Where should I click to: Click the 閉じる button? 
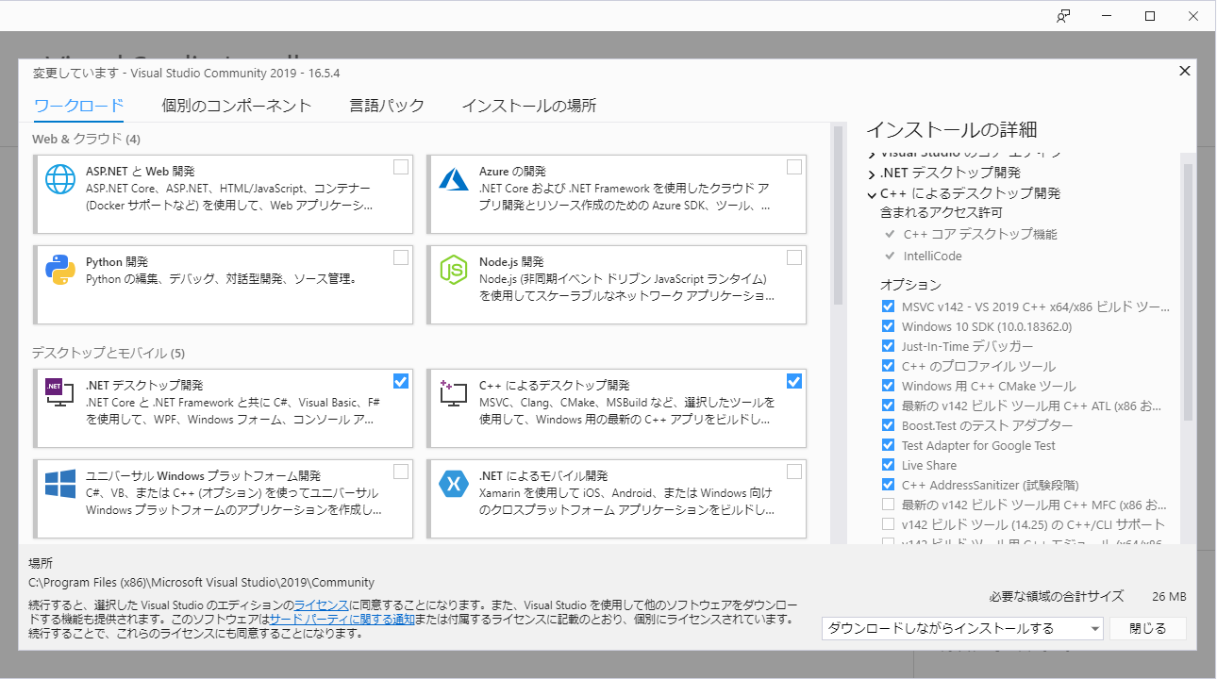[x=1148, y=629]
